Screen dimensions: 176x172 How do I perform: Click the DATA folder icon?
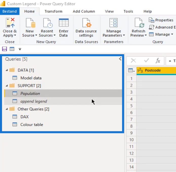coord(12,70)
